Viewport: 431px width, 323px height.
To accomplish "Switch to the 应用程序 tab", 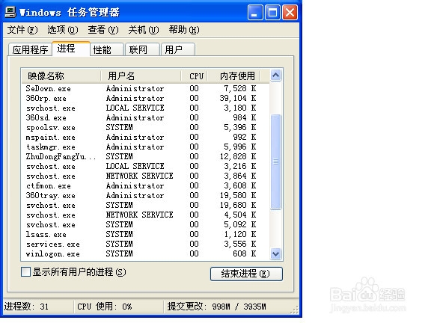I will (30, 49).
